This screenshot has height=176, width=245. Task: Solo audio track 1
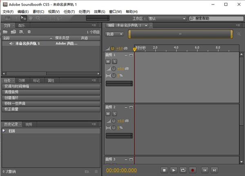[114, 61]
